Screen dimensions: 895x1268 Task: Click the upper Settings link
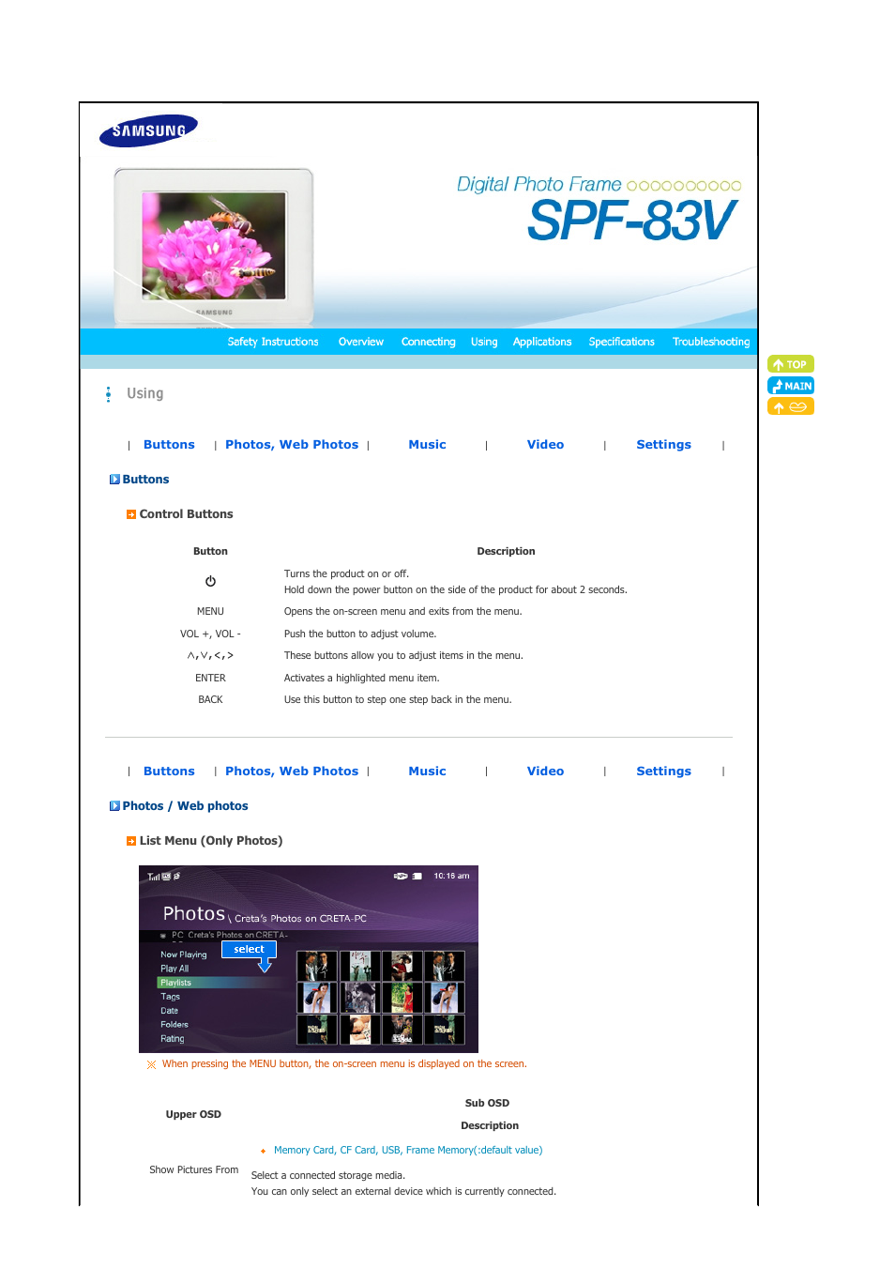[663, 445]
